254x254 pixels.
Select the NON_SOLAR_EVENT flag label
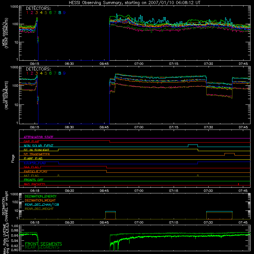pos(38,146)
